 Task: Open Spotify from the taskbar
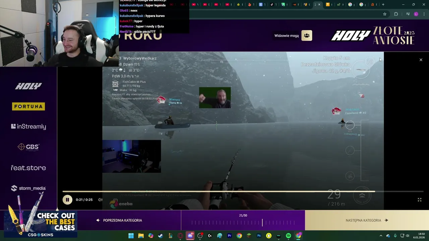(x=289, y=236)
